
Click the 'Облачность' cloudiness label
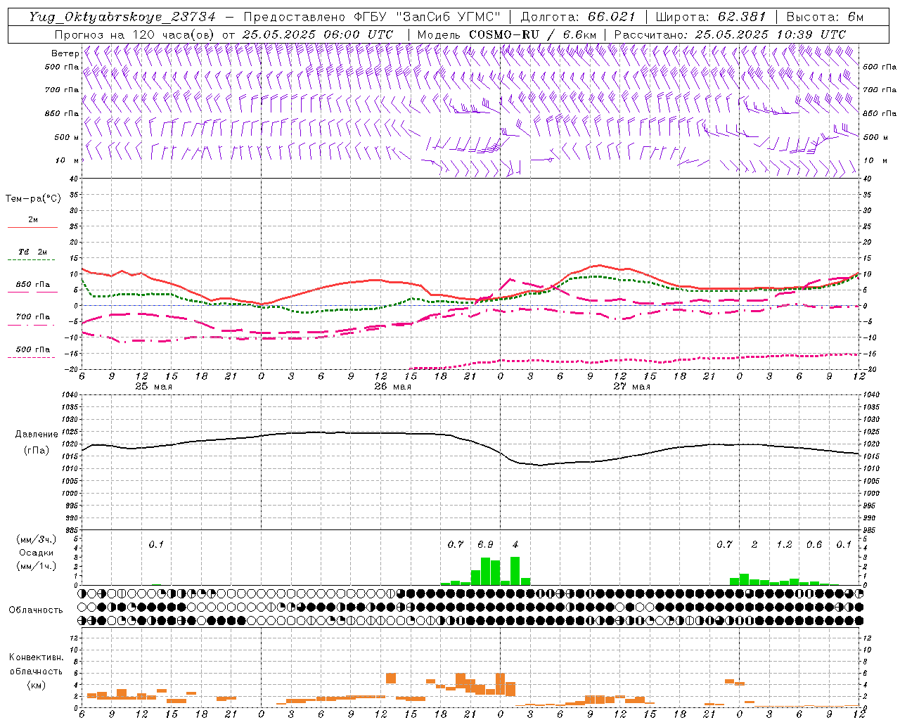point(36,610)
